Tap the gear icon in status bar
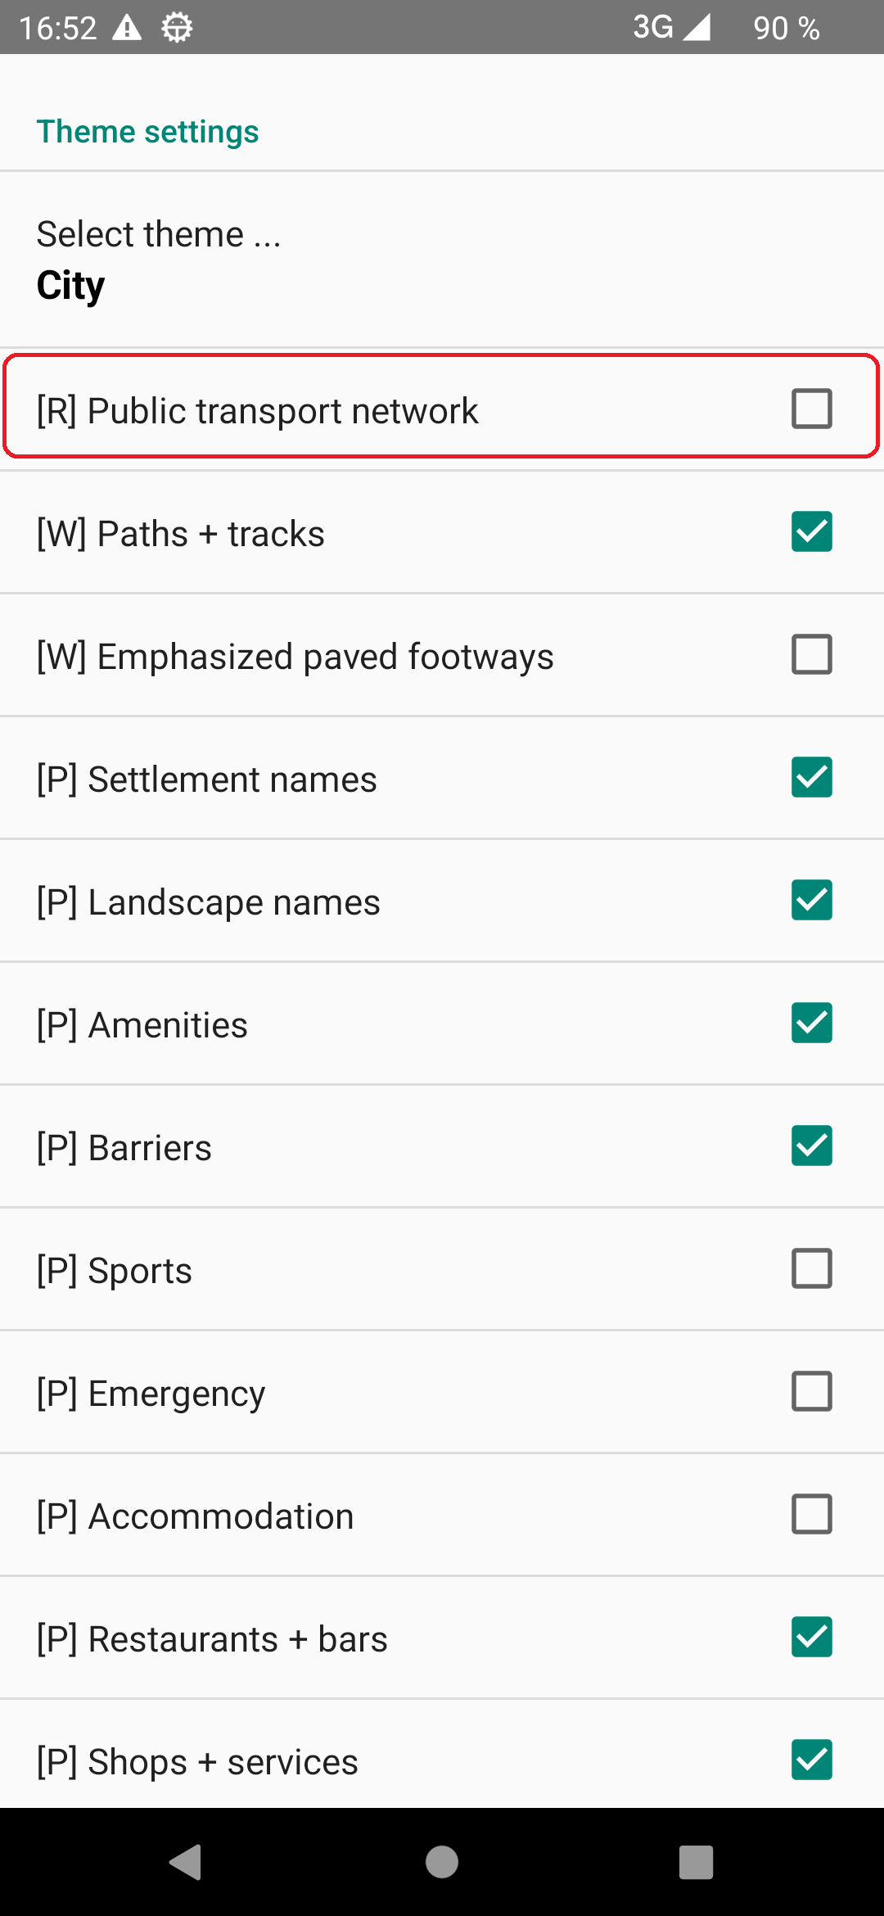884x1916 pixels. pyautogui.click(x=177, y=28)
